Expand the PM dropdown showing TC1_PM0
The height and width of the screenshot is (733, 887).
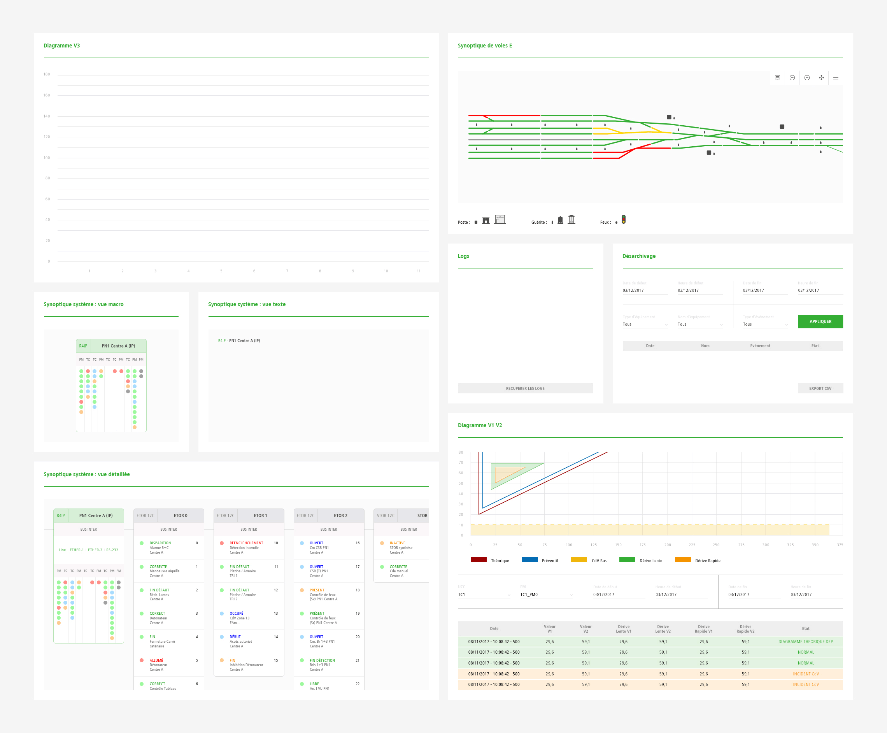tap(546, 594)
